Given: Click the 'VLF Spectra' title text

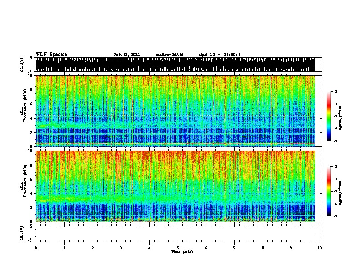Looking at the screenshot, I should (x=51, y=55).
